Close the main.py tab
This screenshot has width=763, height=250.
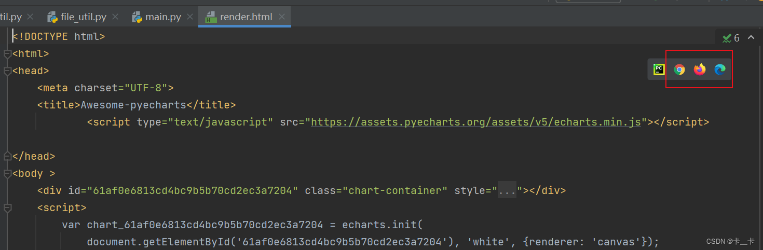click(x=189, y=17)
